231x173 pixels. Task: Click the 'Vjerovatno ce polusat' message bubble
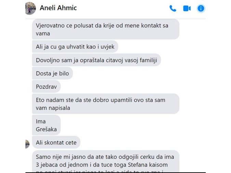106,29
